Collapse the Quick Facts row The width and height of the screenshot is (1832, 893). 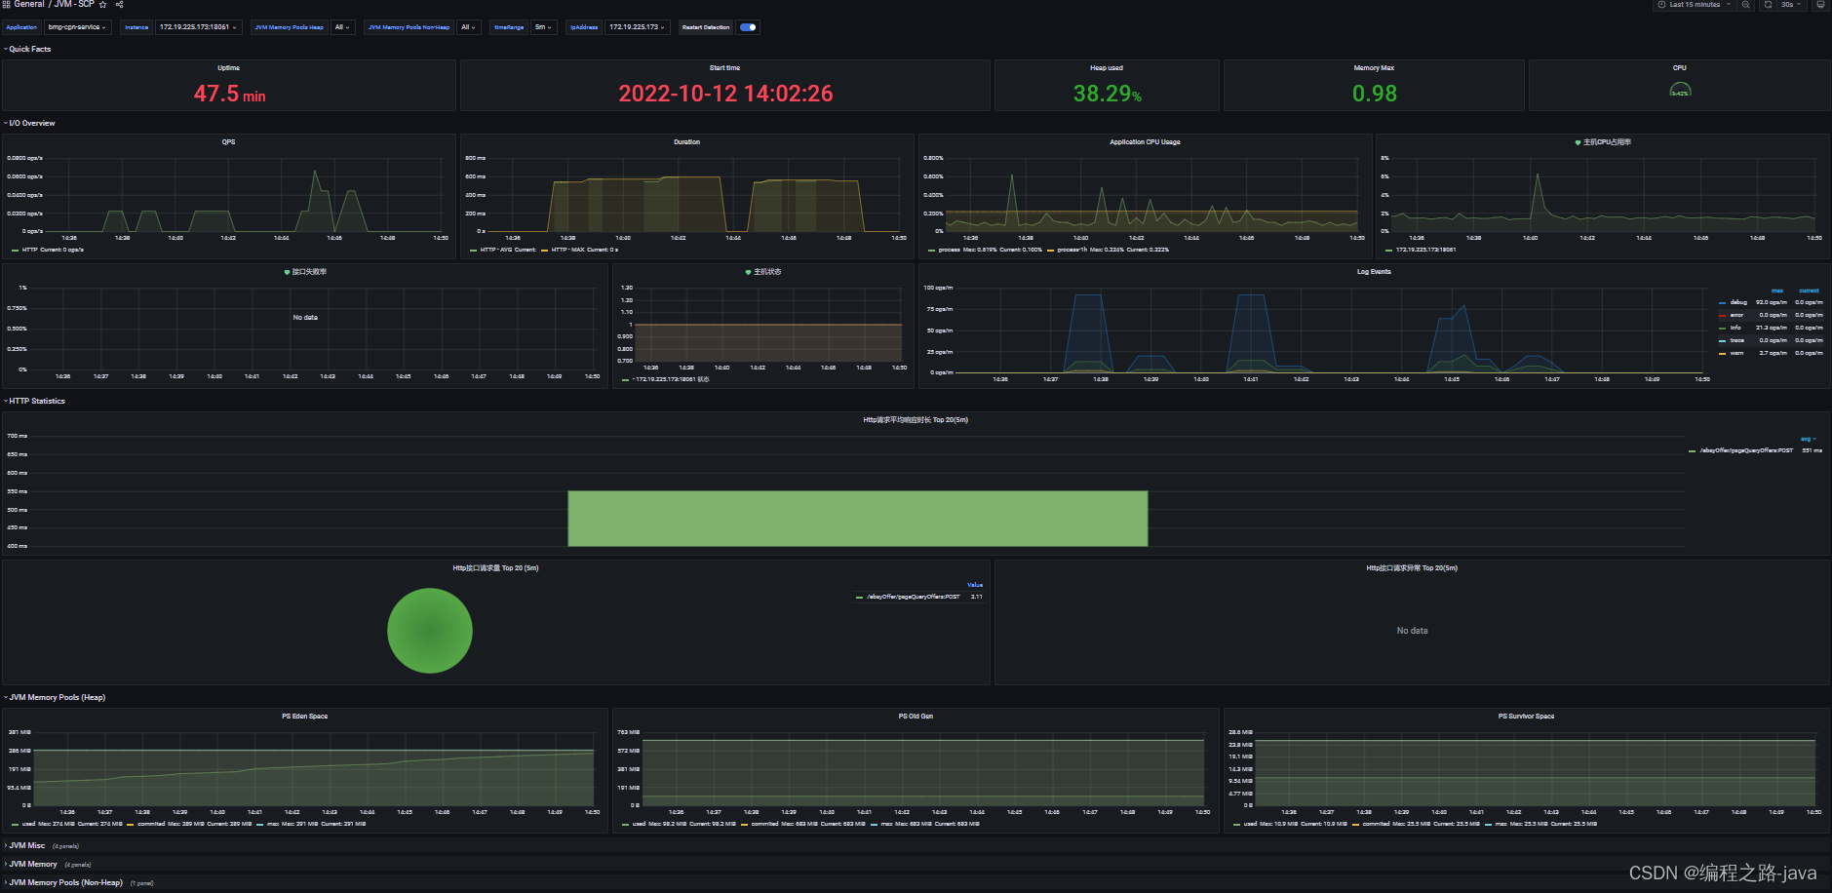pos(28,49)
